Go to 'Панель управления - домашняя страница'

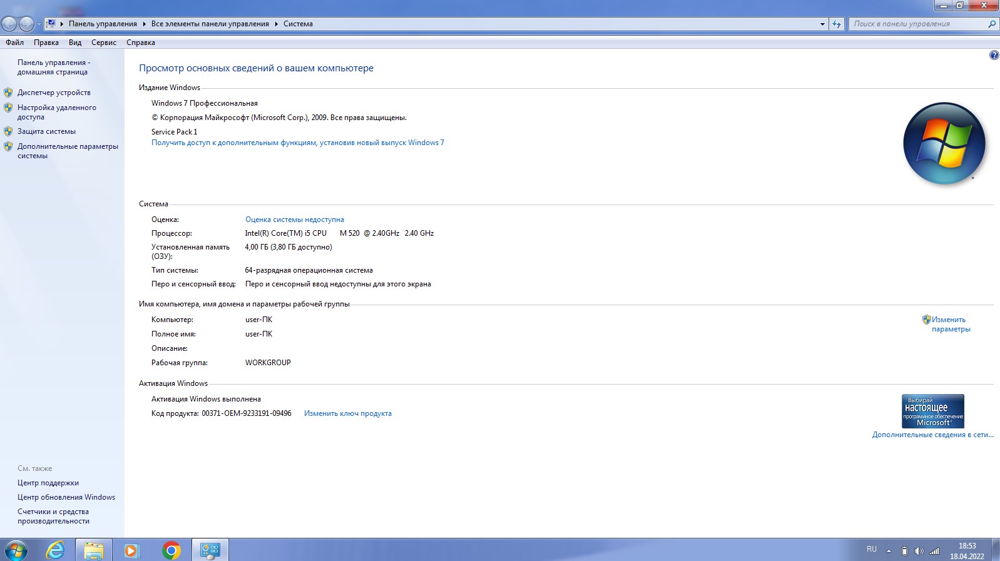(x=54, y=67)
